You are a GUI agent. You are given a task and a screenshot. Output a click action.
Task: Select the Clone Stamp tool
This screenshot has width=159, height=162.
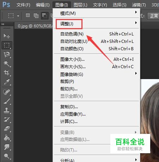(7, 110)
